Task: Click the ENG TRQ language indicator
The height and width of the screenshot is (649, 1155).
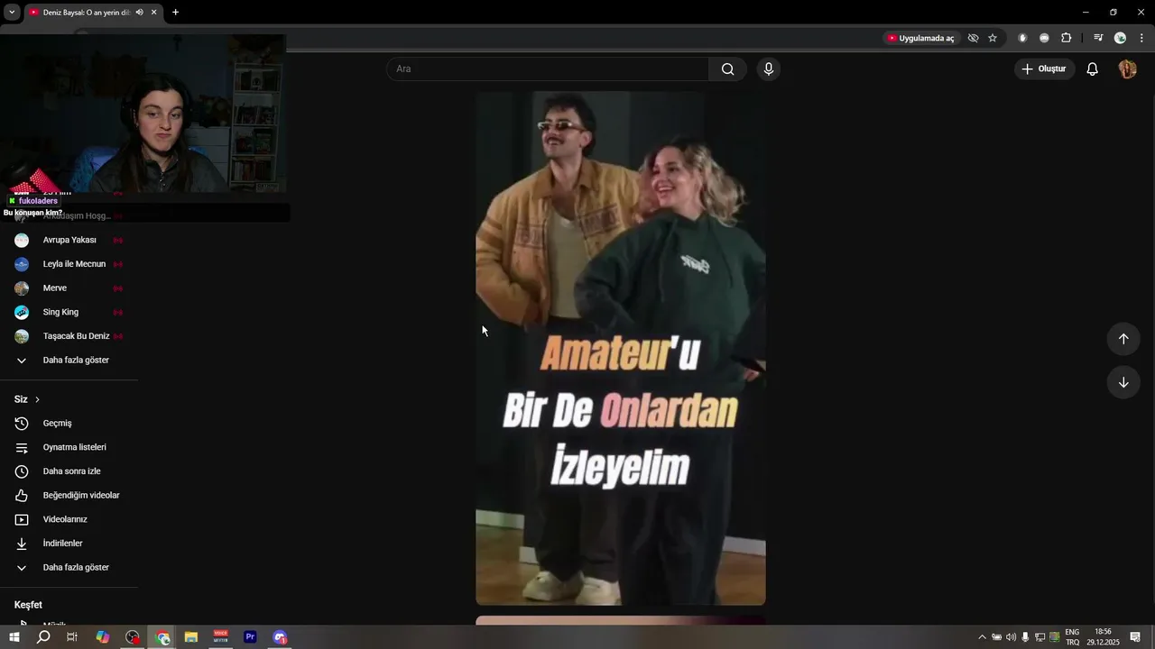Action: coord(1072,637)
